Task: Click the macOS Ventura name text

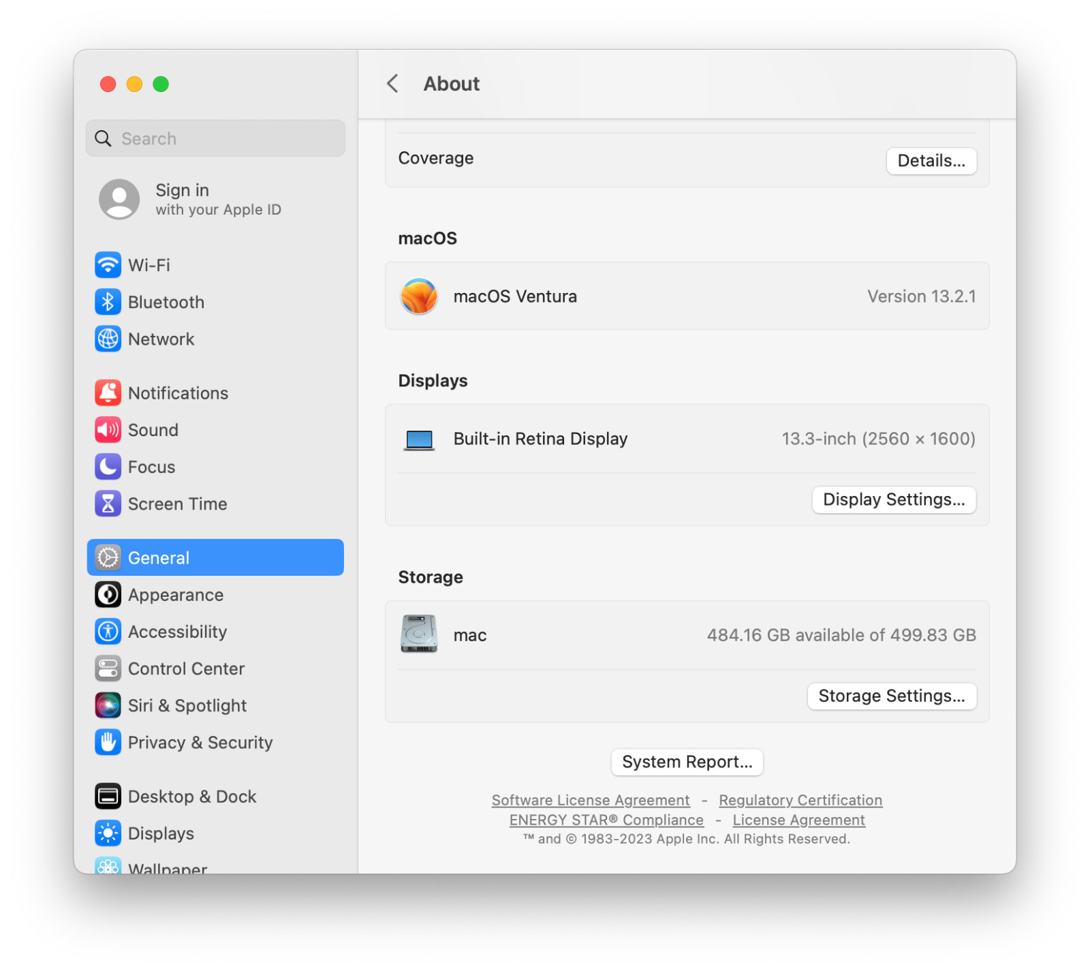Action: click(x=515, y=296)
